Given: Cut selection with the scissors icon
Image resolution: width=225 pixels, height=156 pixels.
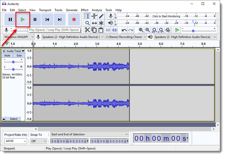Looking at the screenshot, I should click(x=87, y=30).
